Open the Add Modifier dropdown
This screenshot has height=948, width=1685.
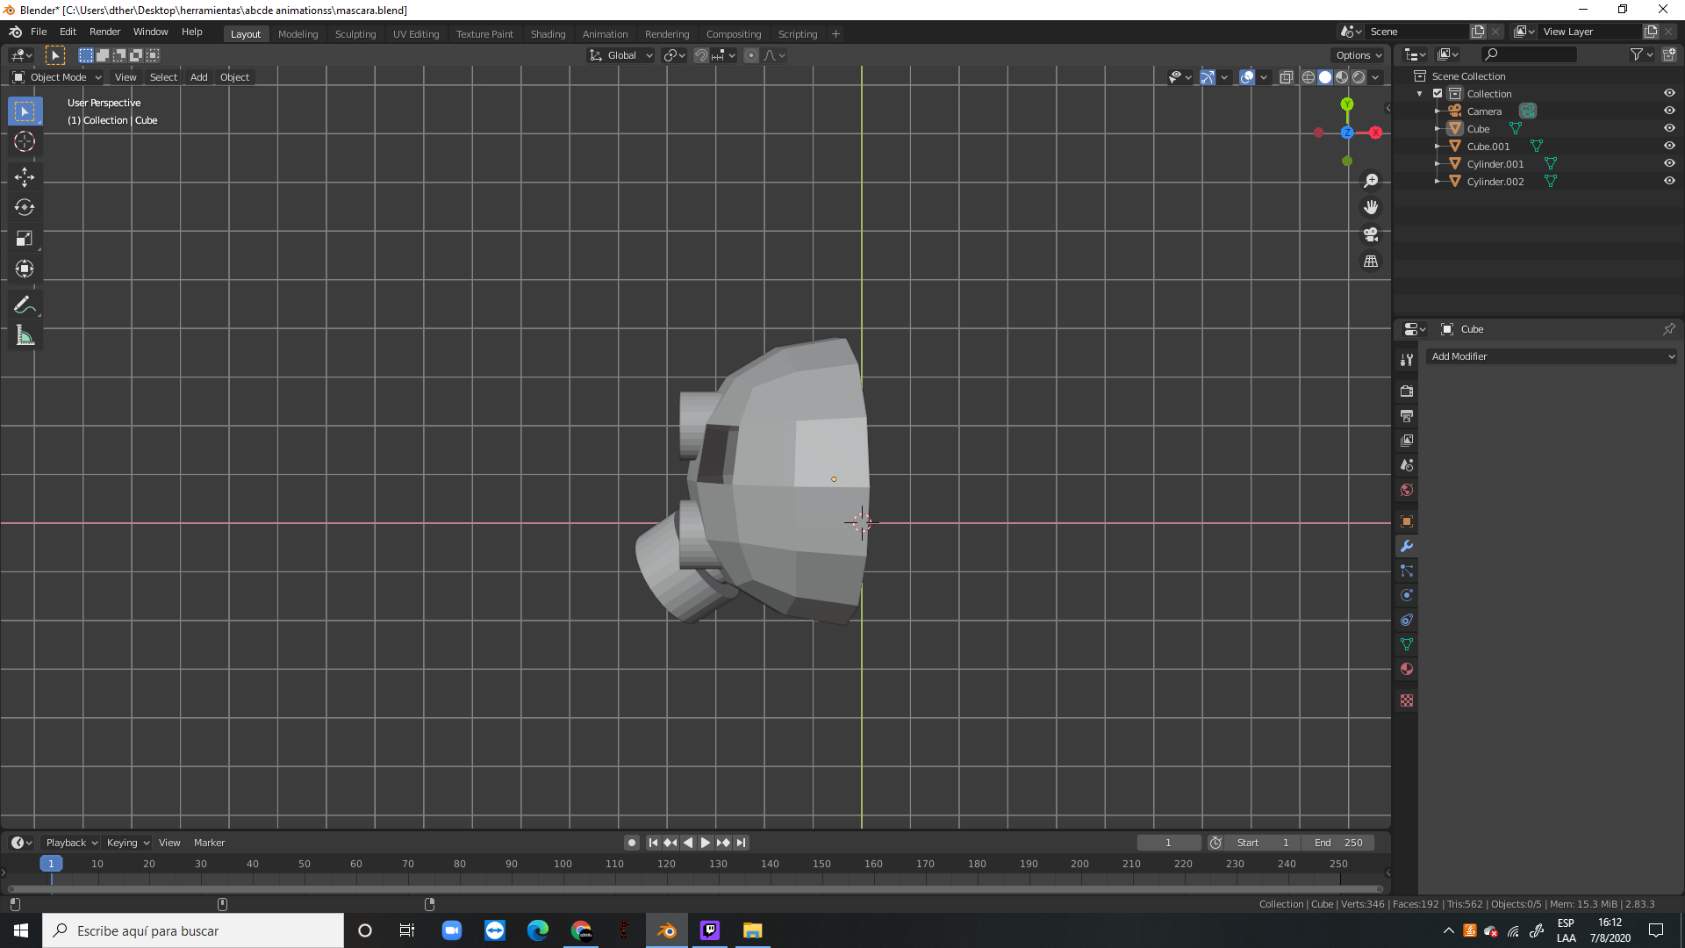(1551, 356)
